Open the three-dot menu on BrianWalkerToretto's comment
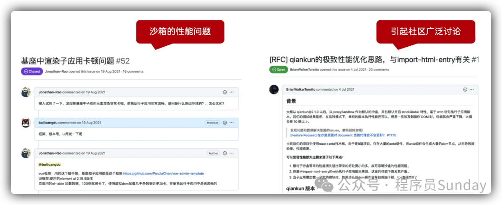Screen dimensions: 502x205 point(472,90)
